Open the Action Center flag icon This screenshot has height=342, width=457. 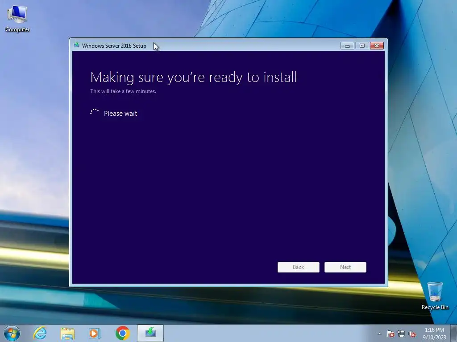coord(390,334)
